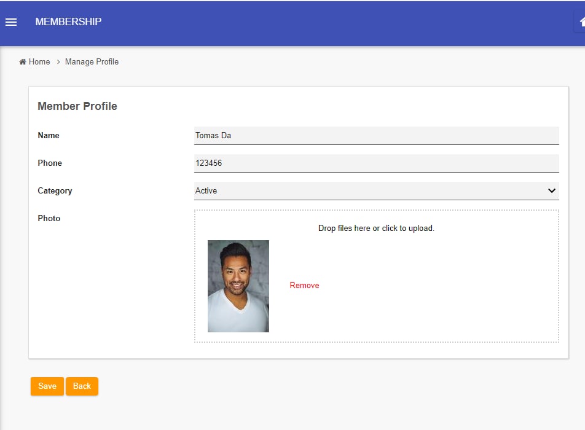
Task: Click the Back button
Action: click(82, 386)
